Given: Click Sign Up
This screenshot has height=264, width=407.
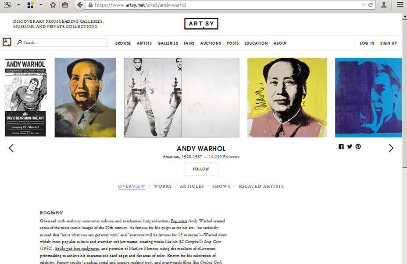Looking at the screenshot, I should [x=388, y=43].
